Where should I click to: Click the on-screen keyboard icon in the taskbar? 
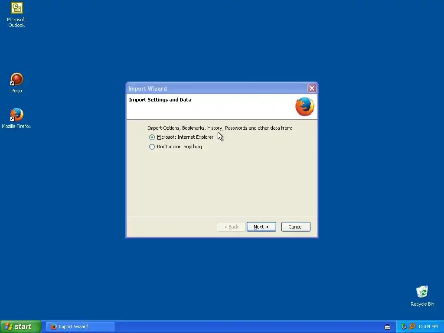point(388,327)
